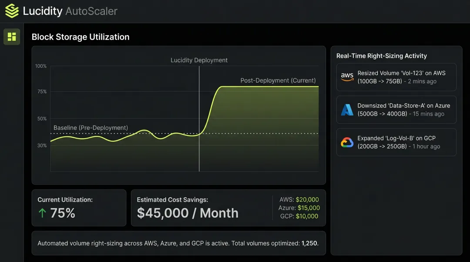Click the '(200GB -> 250GB)' size text

click(382, 147)
